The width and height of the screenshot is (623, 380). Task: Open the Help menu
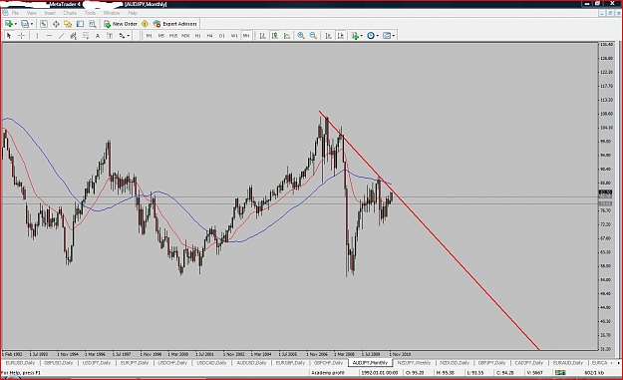click(x=133, y=13)
